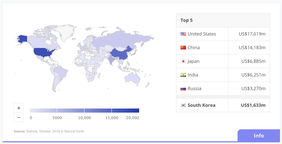Click the zoom out minus button
Image resolution: width=282 pixels, height=144 pixels.
point(18,117)
